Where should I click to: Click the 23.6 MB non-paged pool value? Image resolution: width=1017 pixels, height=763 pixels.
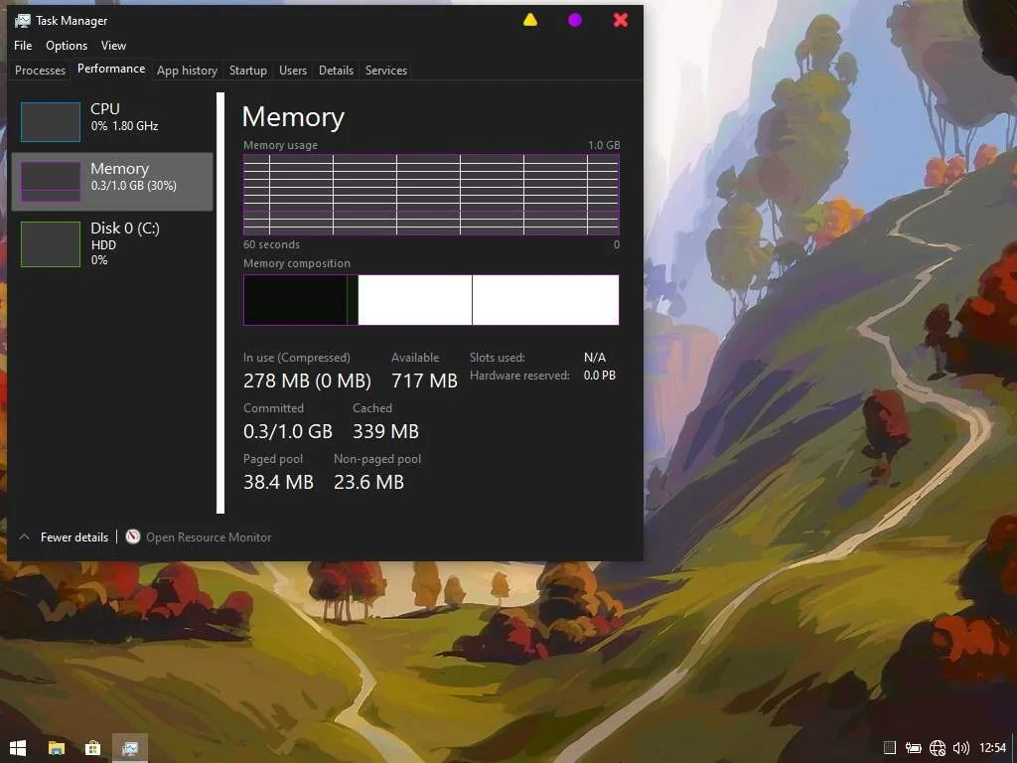click(368, 482)
